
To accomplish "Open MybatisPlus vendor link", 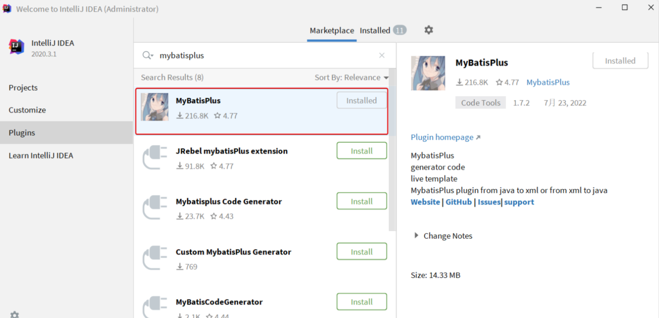I will tap(548, 82).
